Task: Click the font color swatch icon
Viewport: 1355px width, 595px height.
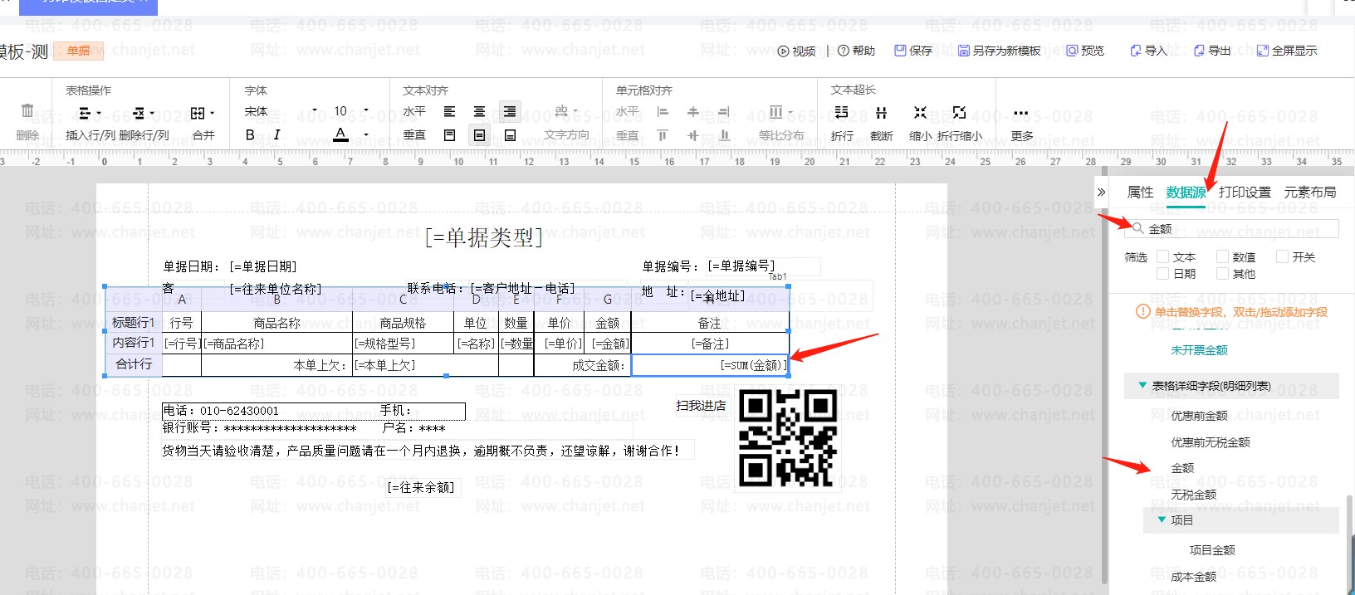Action: [x=340, y=134]
